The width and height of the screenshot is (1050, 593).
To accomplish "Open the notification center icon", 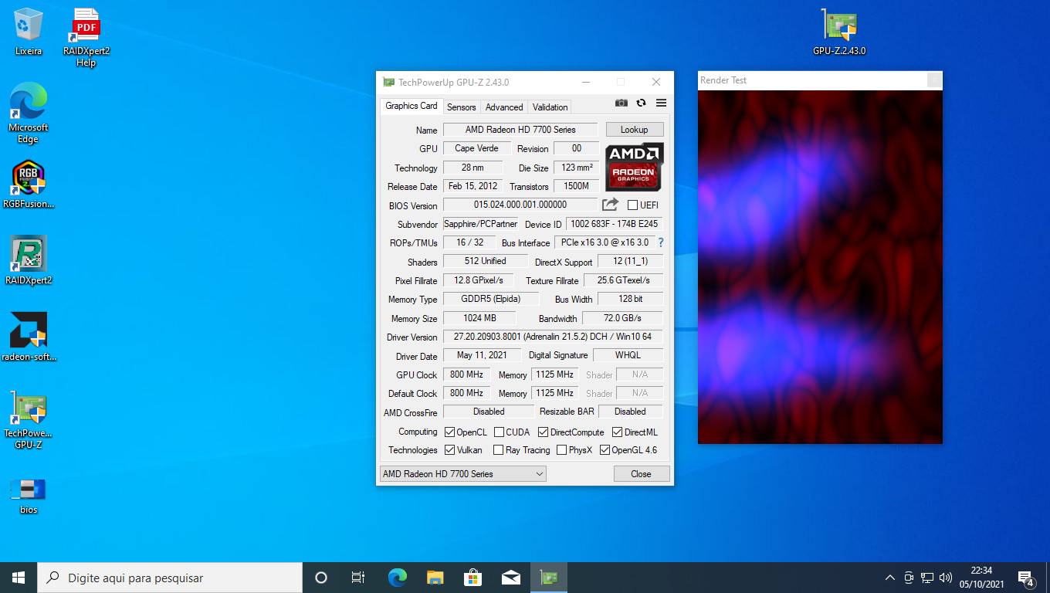I will click(x=1026, y=578).
